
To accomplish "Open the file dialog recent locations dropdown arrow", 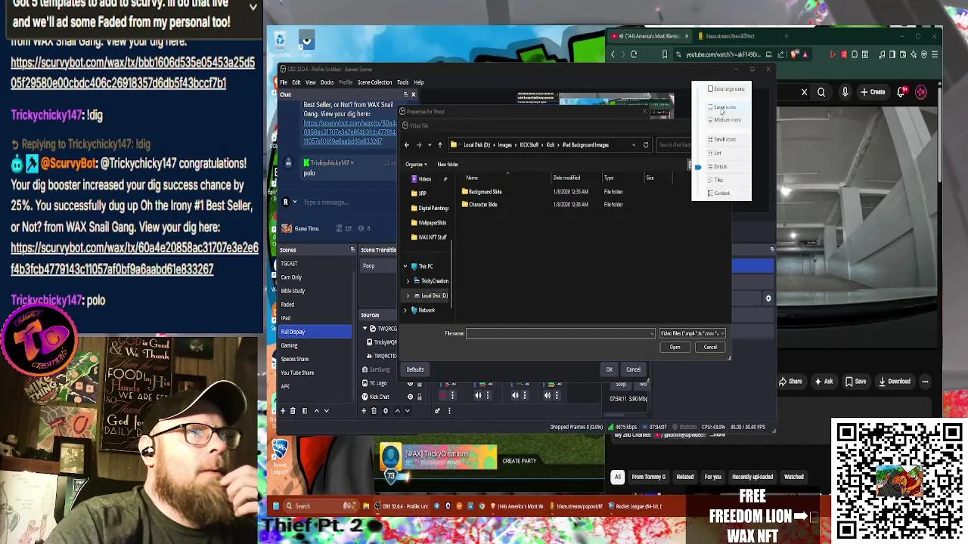I will point(430,145).
